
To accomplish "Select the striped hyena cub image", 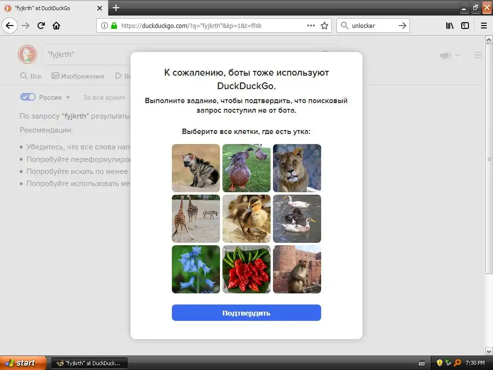I will [195, 168].
